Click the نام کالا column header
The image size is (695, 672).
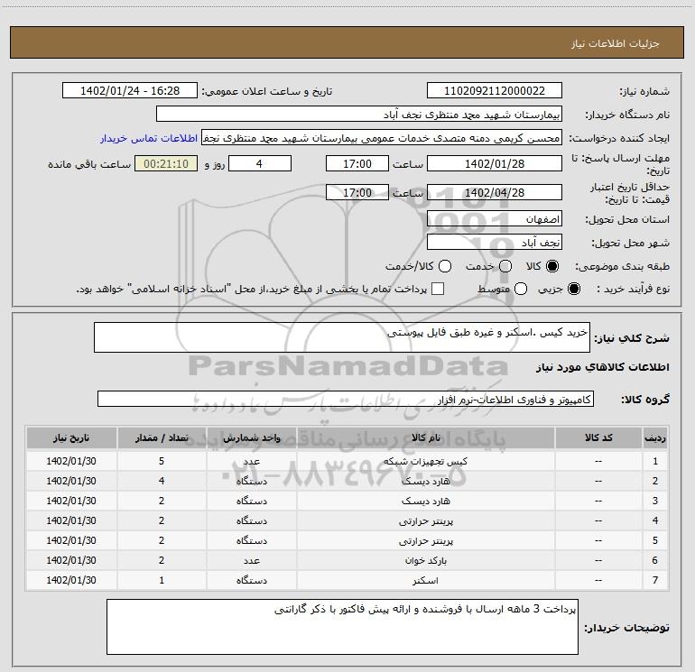(x=425, y=438)
